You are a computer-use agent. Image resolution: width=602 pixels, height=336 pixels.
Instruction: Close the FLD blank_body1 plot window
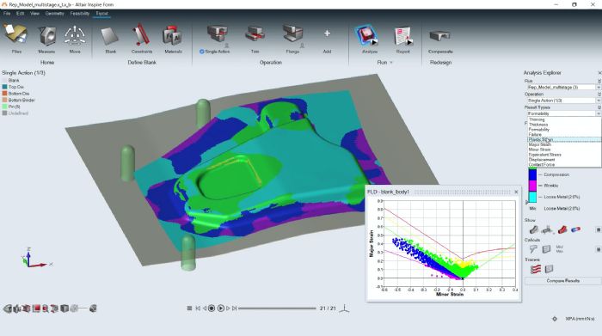(516, 192)
